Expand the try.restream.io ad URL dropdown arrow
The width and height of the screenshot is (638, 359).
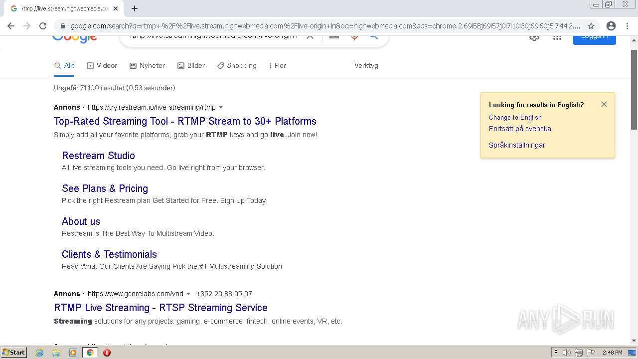click(x=221, y=108)
